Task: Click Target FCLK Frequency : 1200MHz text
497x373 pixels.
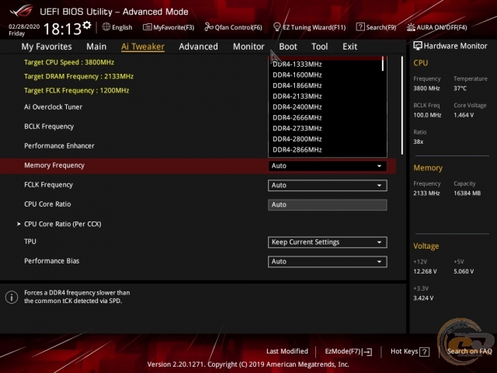Action: (76, 90)
